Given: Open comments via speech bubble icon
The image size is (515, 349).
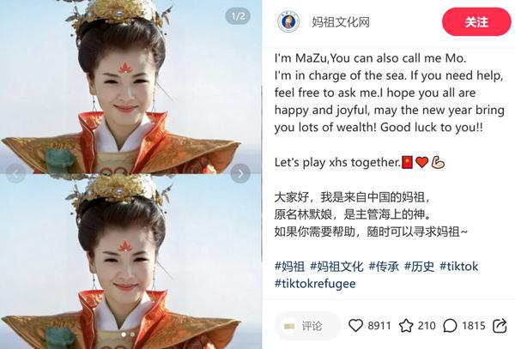Looking at the screenshot, I should [x=450, y=326].
